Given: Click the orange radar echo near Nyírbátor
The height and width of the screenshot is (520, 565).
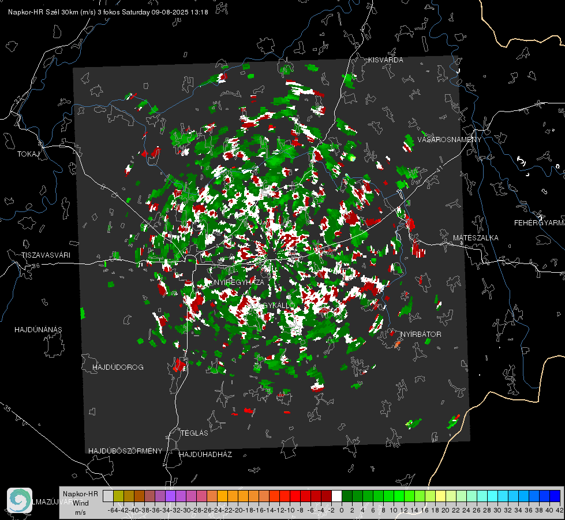Looking at the screenshot, I should coord(398,344).
